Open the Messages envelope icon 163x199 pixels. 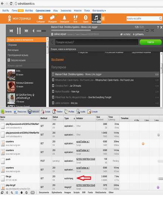[x=41, y=19]
